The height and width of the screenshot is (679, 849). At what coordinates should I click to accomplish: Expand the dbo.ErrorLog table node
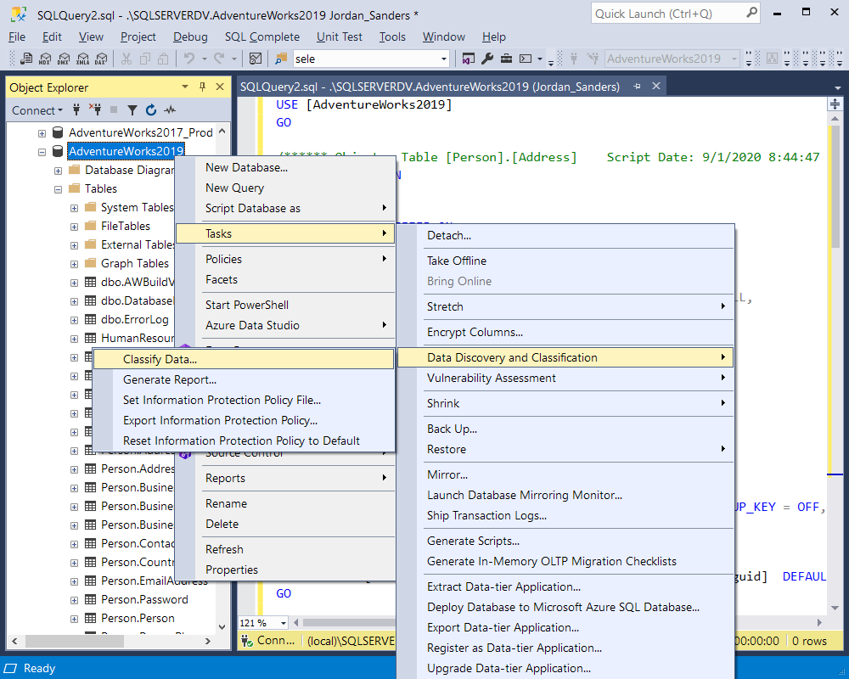[x=74, y=320]
